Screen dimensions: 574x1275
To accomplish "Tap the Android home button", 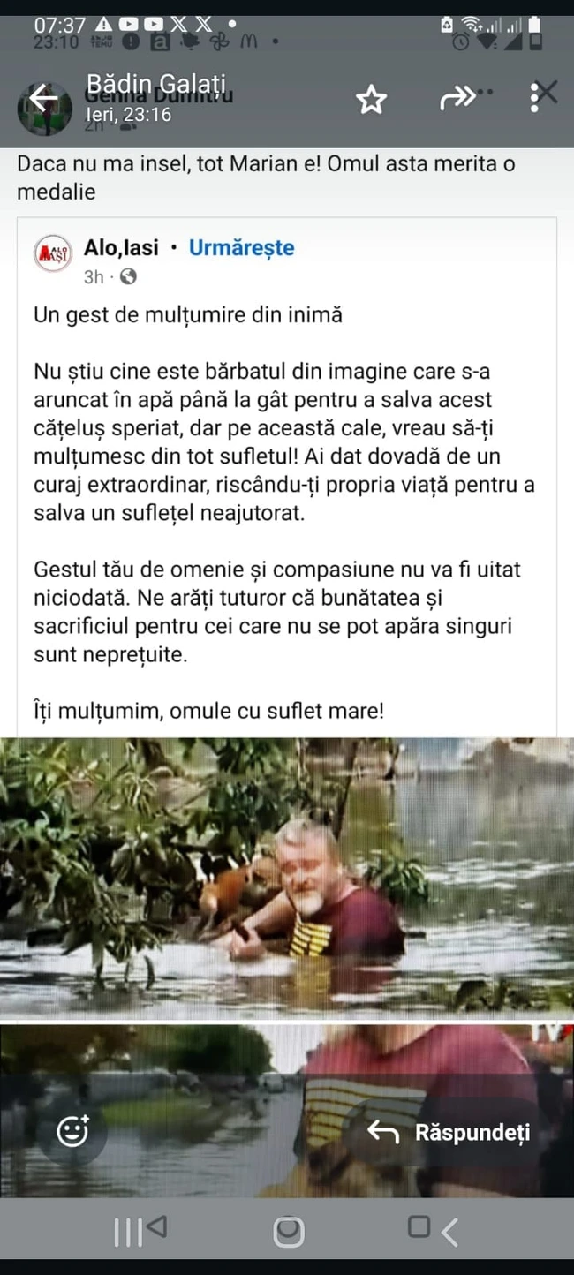I will pos(288,1232).
